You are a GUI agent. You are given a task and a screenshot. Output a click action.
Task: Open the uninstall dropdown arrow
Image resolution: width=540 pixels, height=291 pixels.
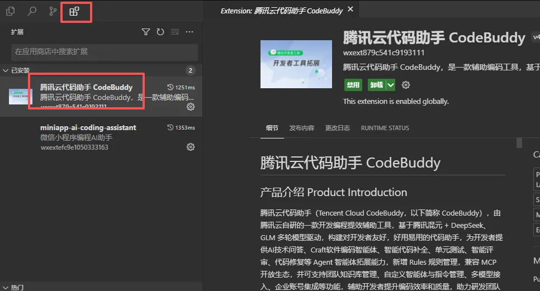click(x=391, y=85)
